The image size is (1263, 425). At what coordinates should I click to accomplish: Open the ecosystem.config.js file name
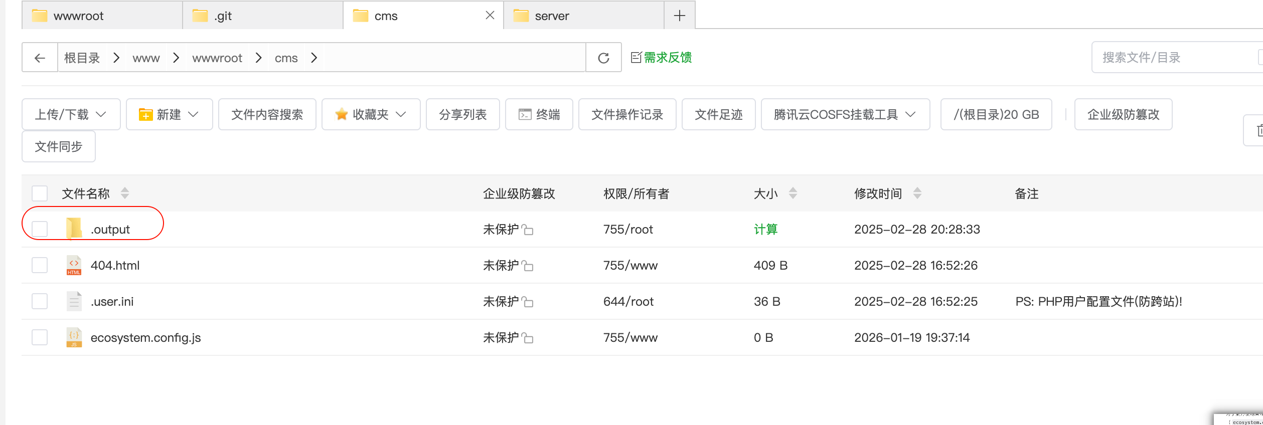click(x=145, y=337)
